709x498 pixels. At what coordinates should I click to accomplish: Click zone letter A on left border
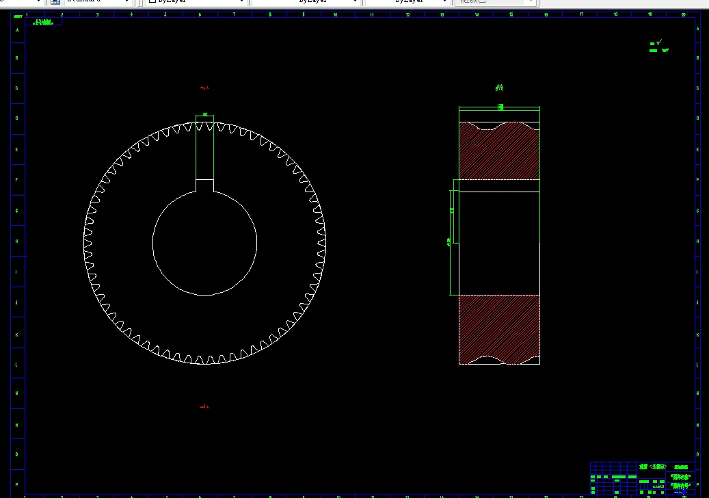click(x=17, y=30)
